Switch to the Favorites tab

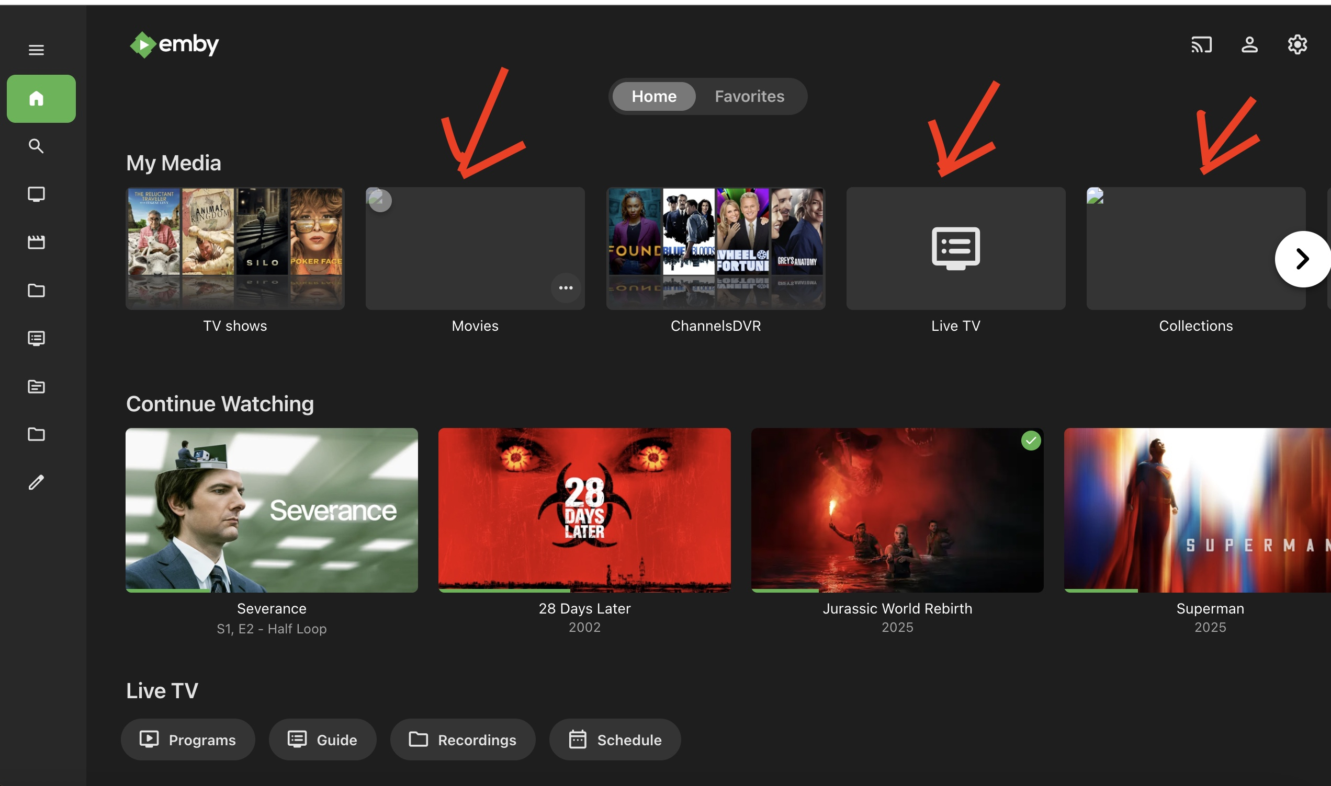coord(749,96)
